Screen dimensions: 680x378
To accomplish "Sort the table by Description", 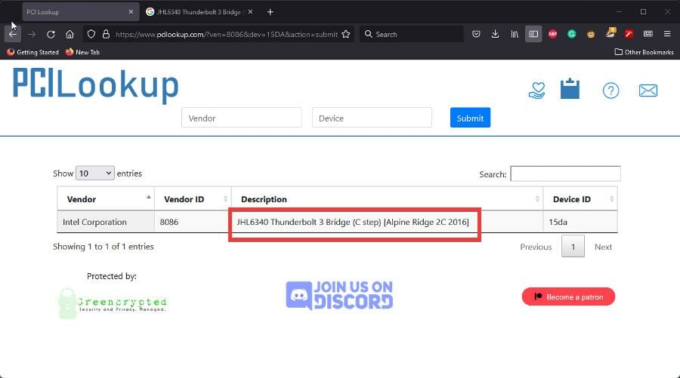I will [x=388, y=199].
